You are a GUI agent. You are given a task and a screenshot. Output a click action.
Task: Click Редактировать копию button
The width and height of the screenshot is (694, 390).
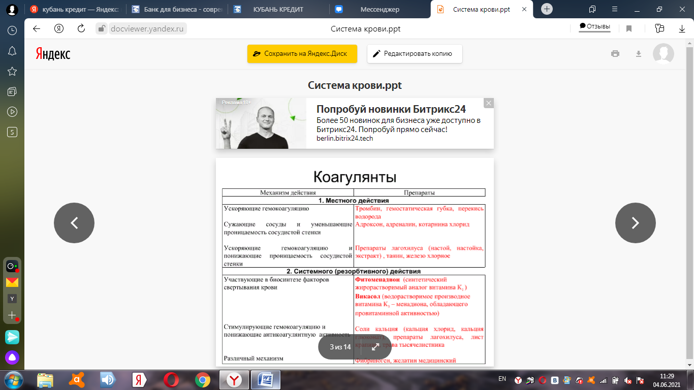[x=415, y=54]
